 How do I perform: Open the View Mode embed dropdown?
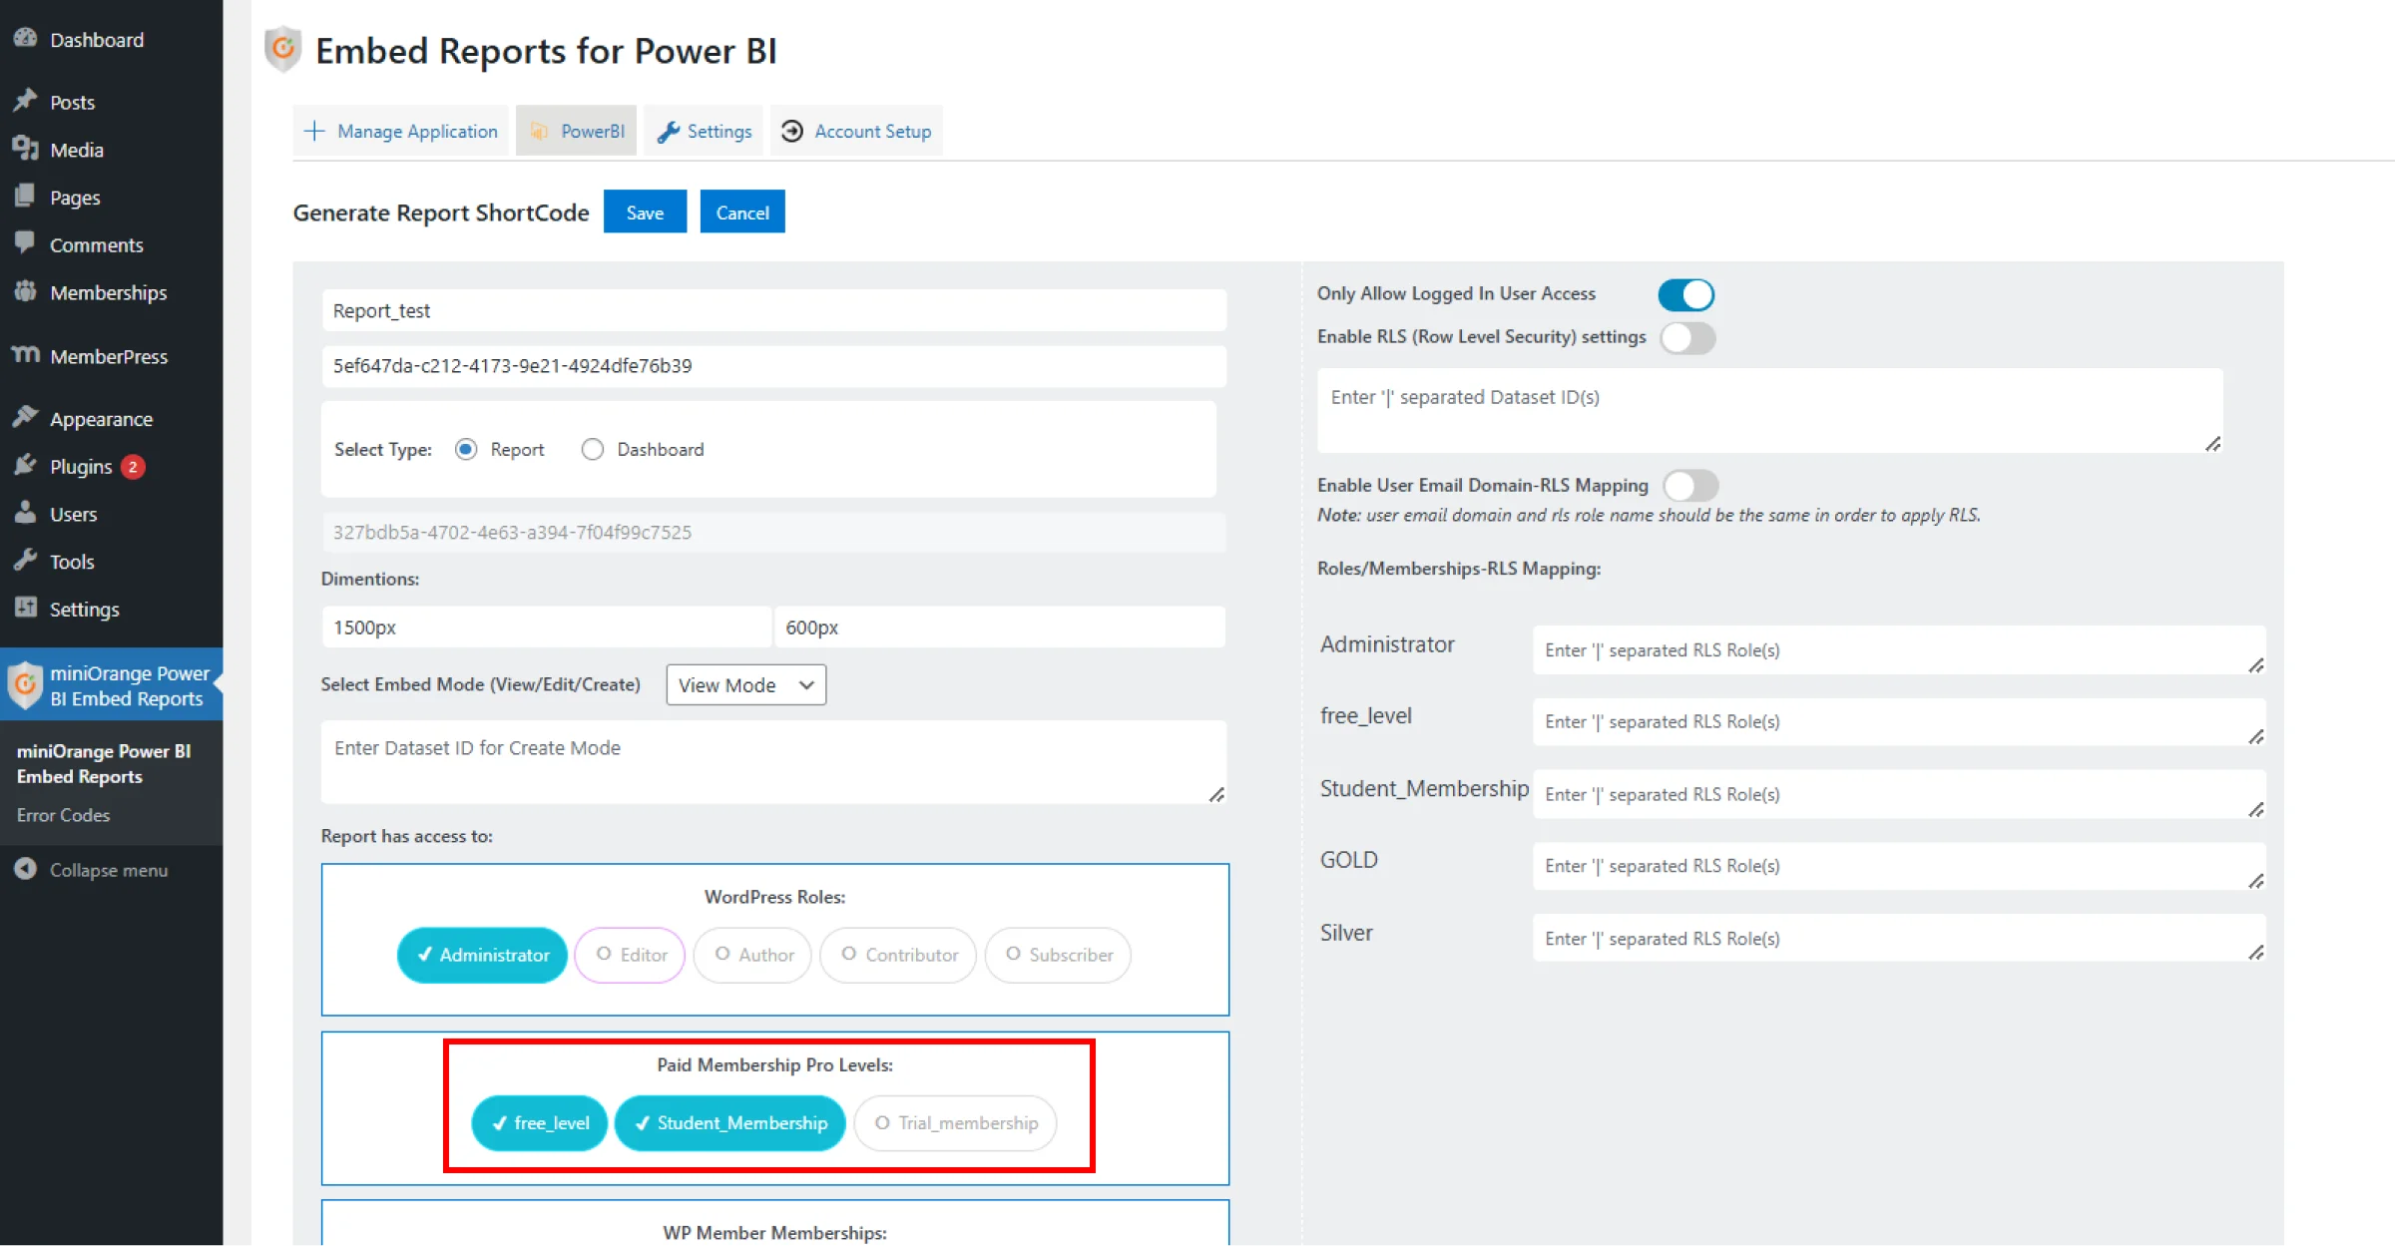pyautogui.click(x=745, y=684)
